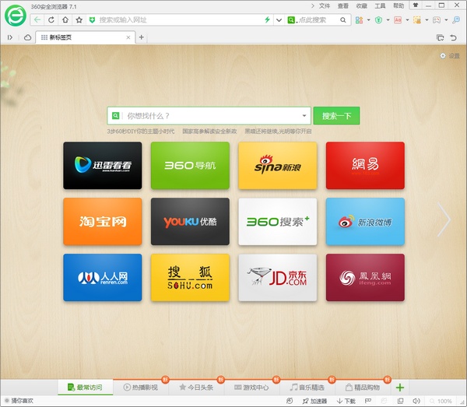Open the 網易 red tile
The width and height of the screenshot is (467, 407).
point(365,166)
